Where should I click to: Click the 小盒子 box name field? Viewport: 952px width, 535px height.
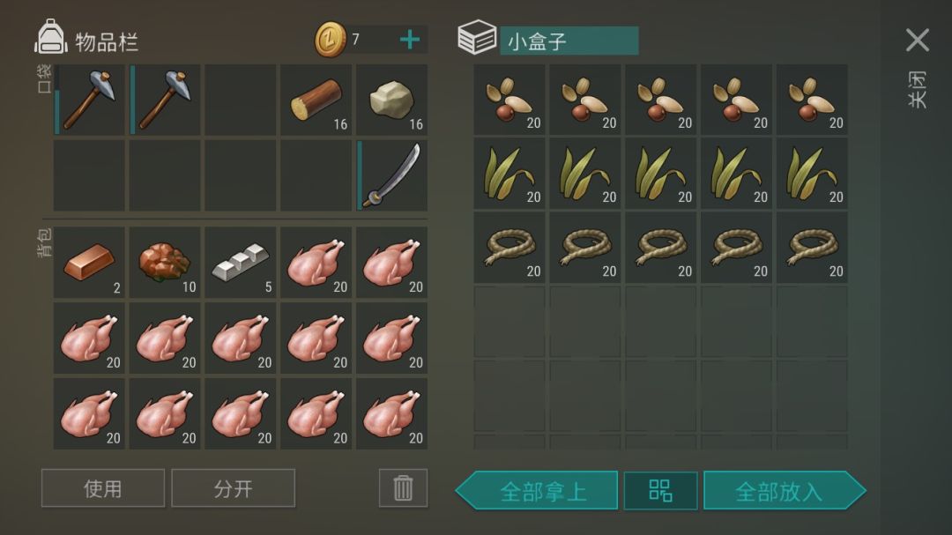[x=569, y=41]
